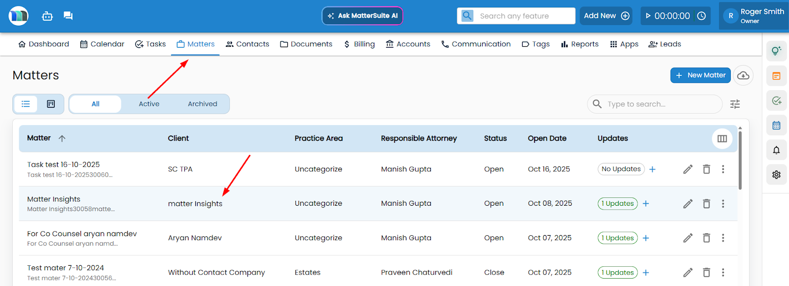Switch to list view layout
The width and height of the screenshot is (789, 286).
click(x=26, y=104)
